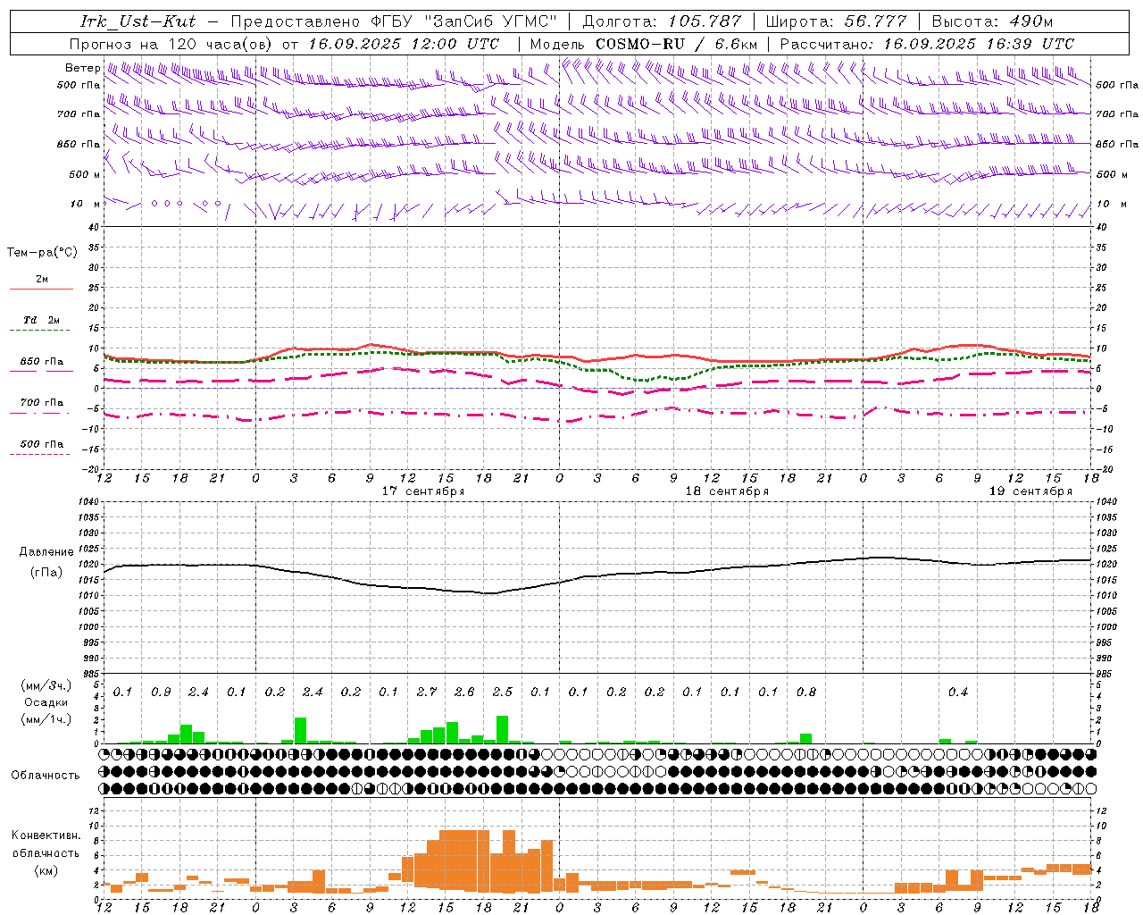
Task: Select the provider text ФГБУ "ЗапСиб УГМС"
Action: pyautogui.click(x=464, y=21)
